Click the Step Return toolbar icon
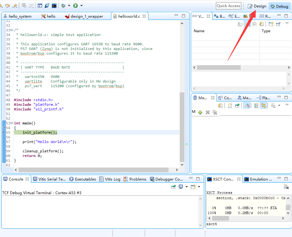 15,6
